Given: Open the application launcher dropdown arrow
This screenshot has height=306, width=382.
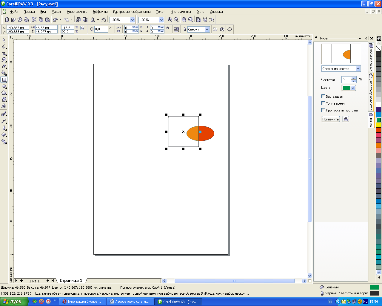Looking at the screenshot, I should point(98,20).
